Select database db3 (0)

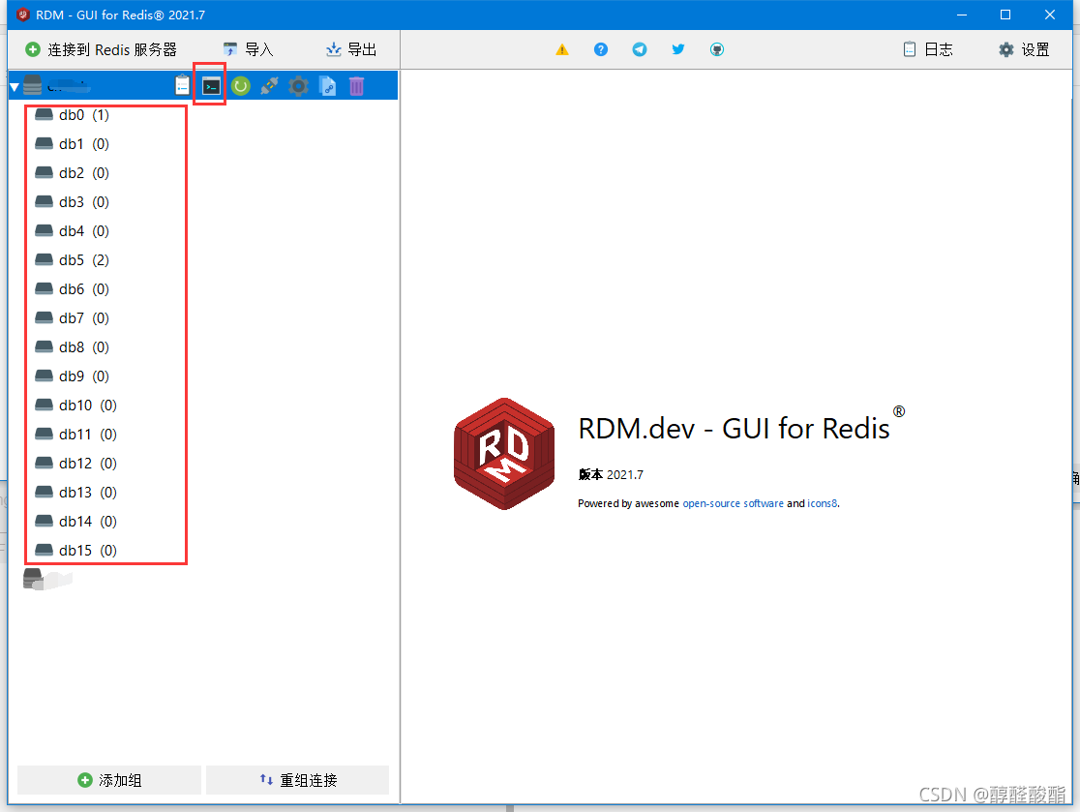[x=72, y=202]
